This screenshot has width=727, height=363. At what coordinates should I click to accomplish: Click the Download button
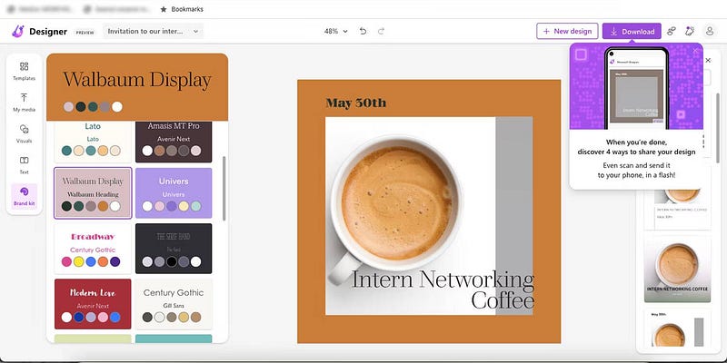[x=632, y=31]
